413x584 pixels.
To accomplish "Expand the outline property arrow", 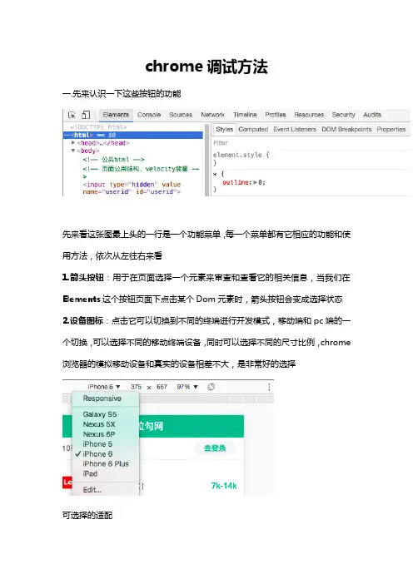I will 256,182.
